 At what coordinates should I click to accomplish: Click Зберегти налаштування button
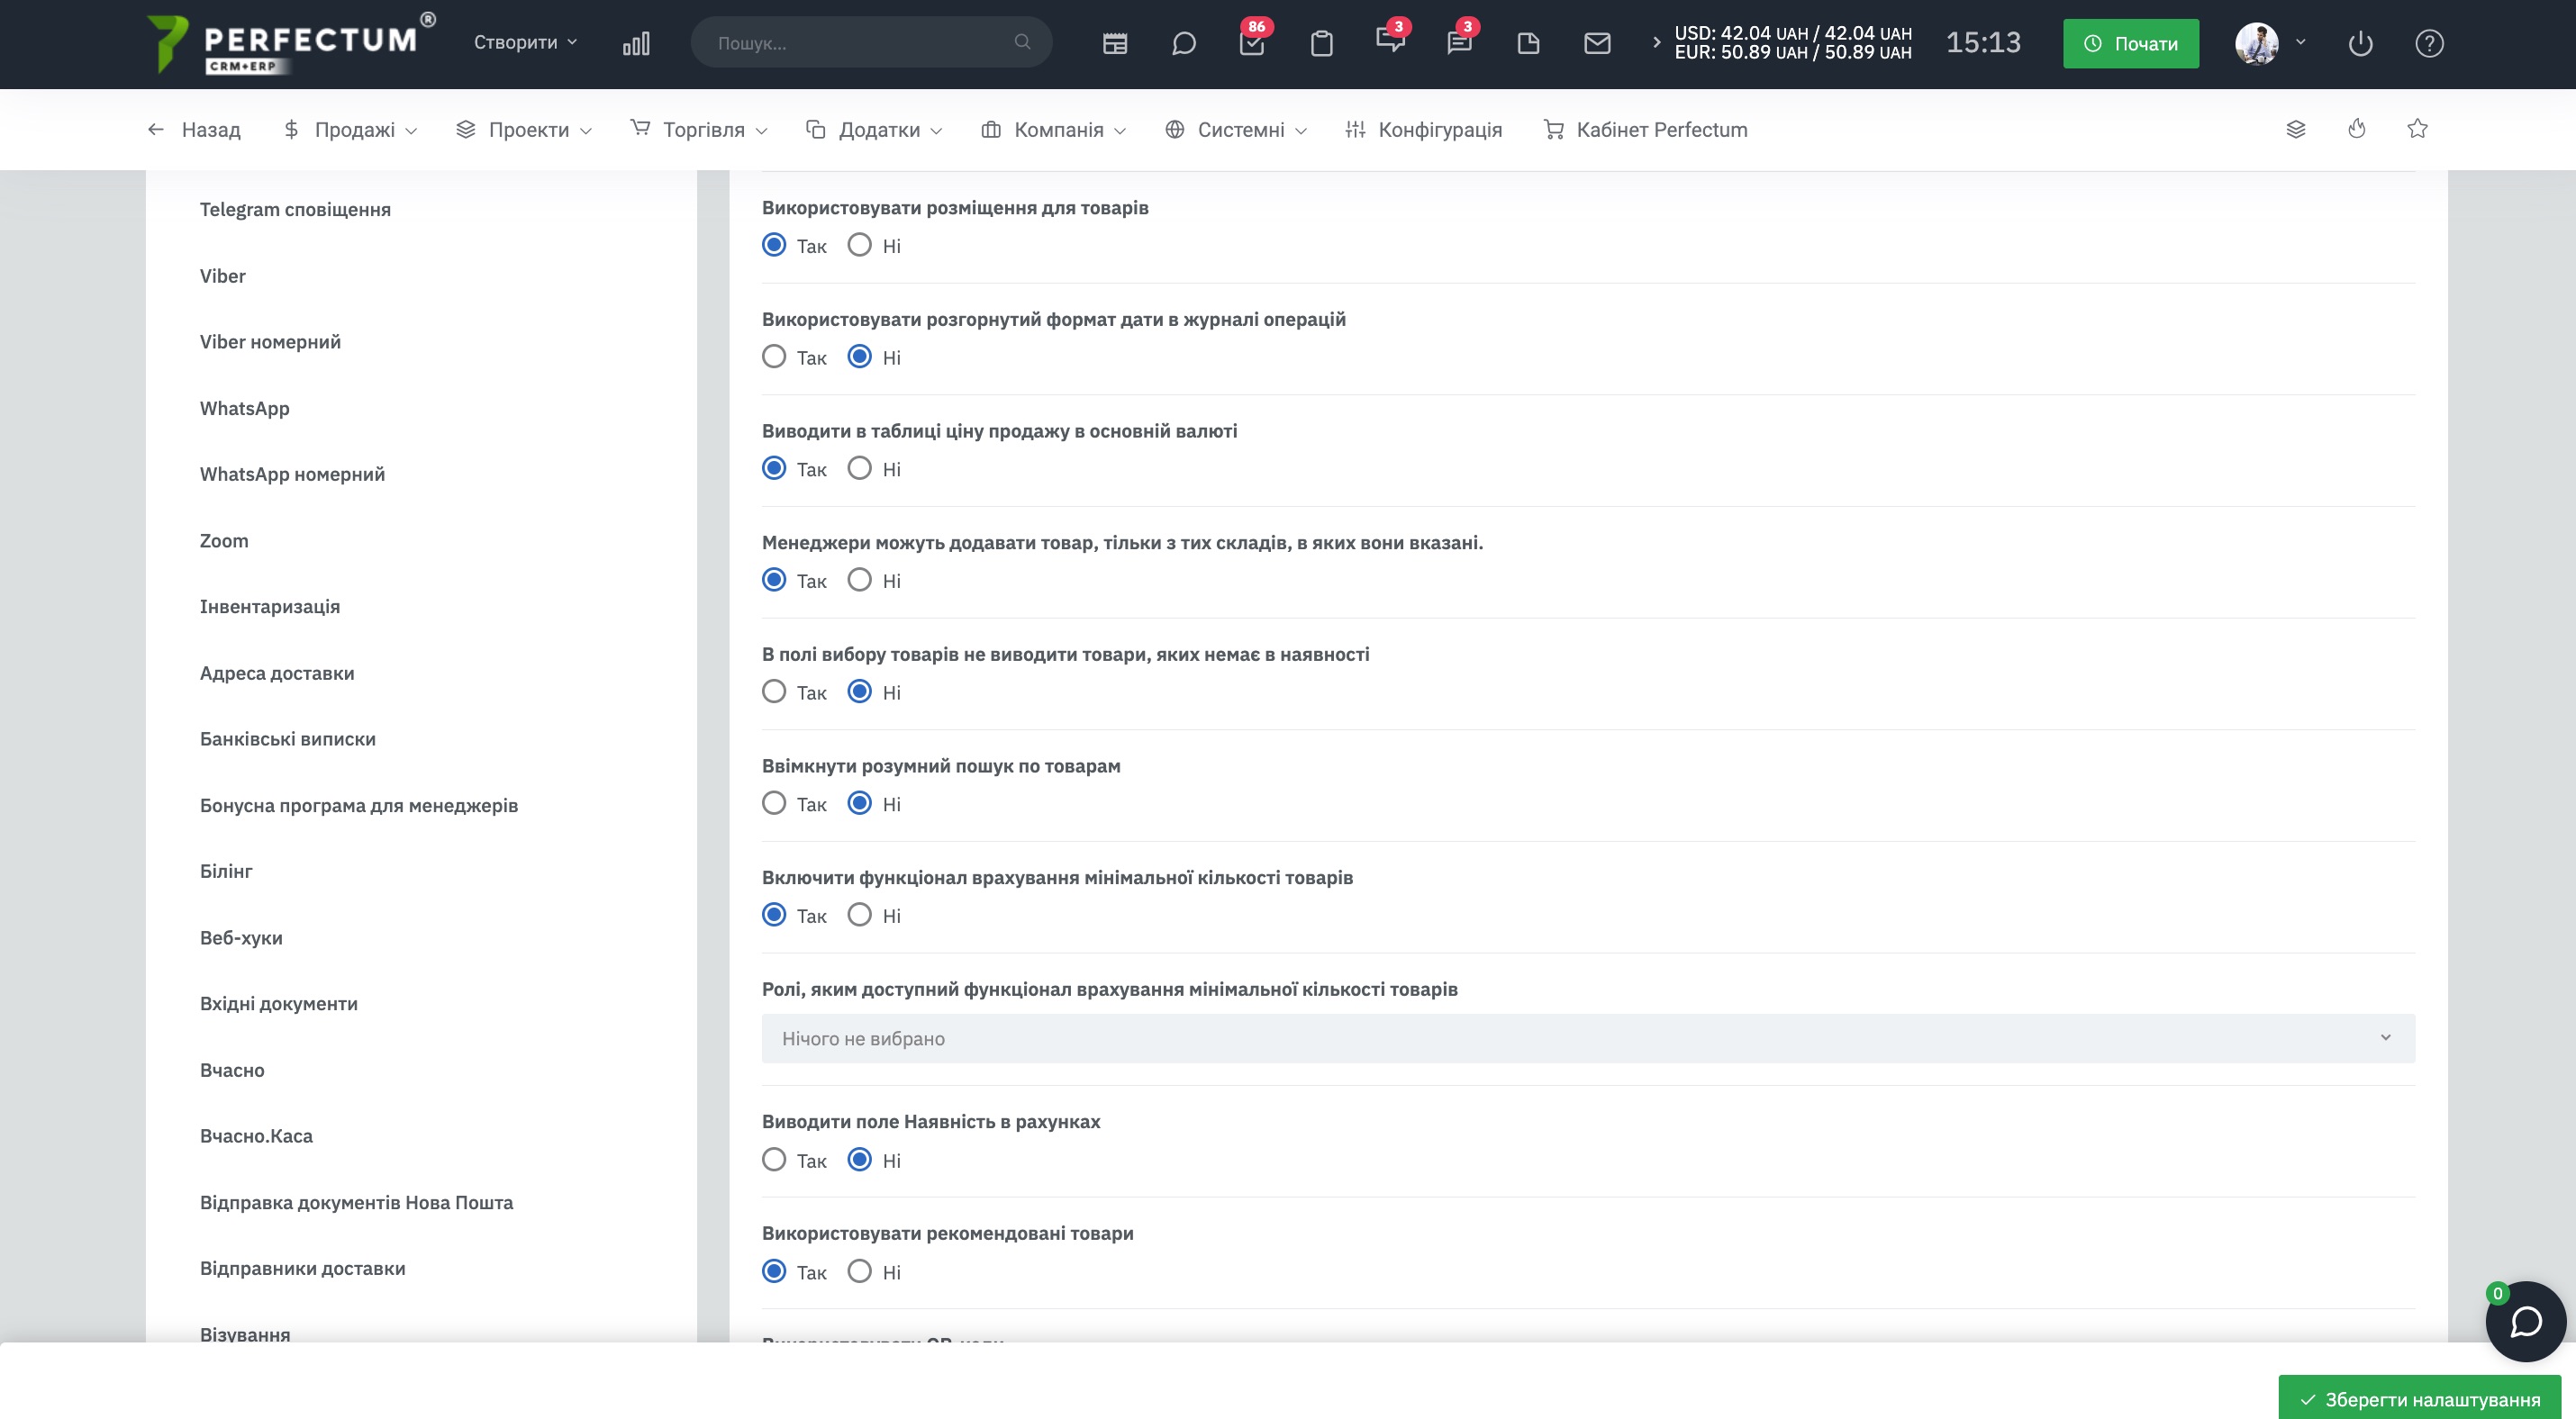pyautogui.click(x=2419, y=1398)
